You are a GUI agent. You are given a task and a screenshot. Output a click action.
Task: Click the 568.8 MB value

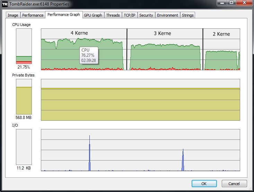[x=24, y=118]
